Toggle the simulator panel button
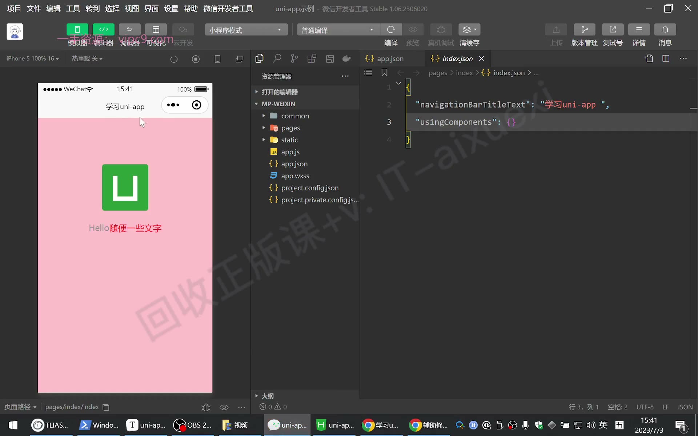698x436 pixels. point(77,29)
